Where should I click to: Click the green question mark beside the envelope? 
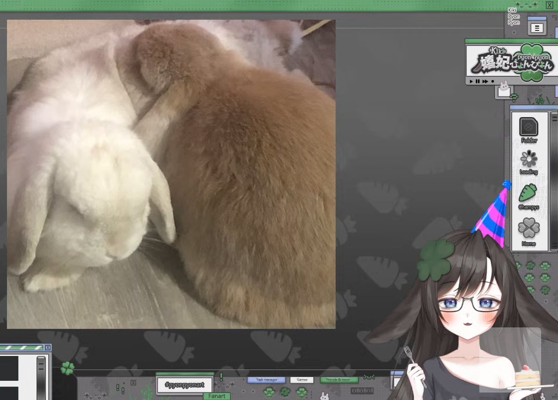click(x=514, y=97)
